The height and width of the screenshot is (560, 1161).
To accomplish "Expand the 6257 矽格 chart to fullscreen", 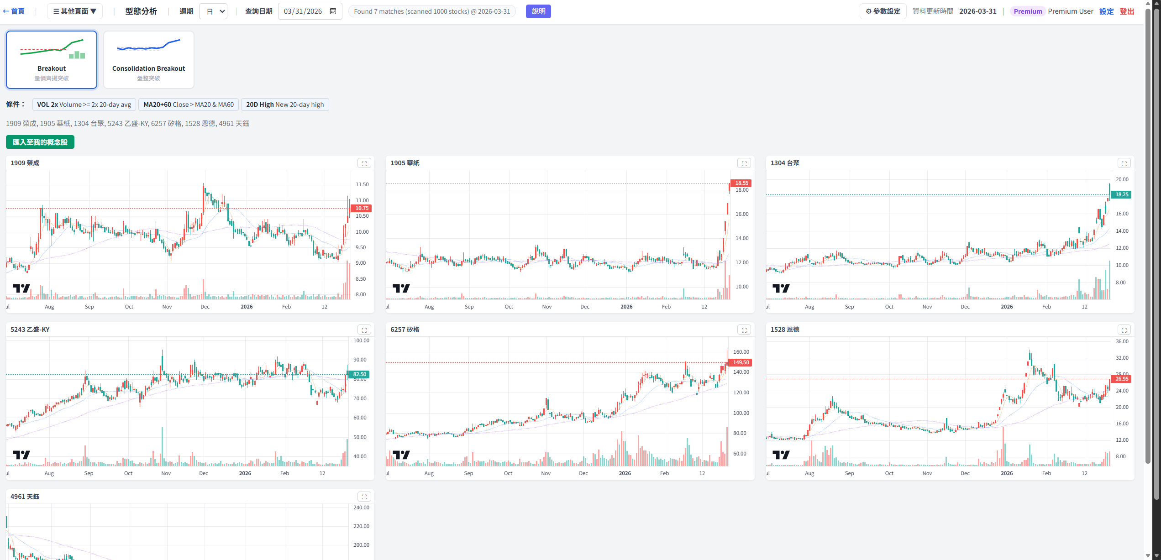I will (744, 330).
